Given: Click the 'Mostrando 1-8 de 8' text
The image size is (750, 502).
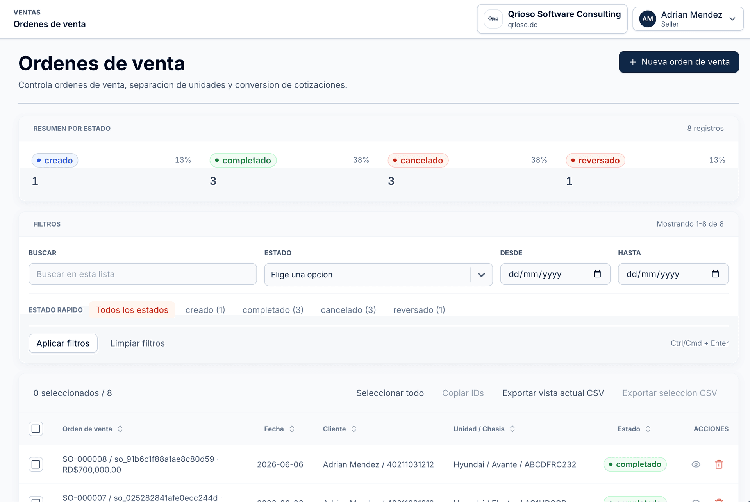Looking at the screenshot, I should click(690, 224).
